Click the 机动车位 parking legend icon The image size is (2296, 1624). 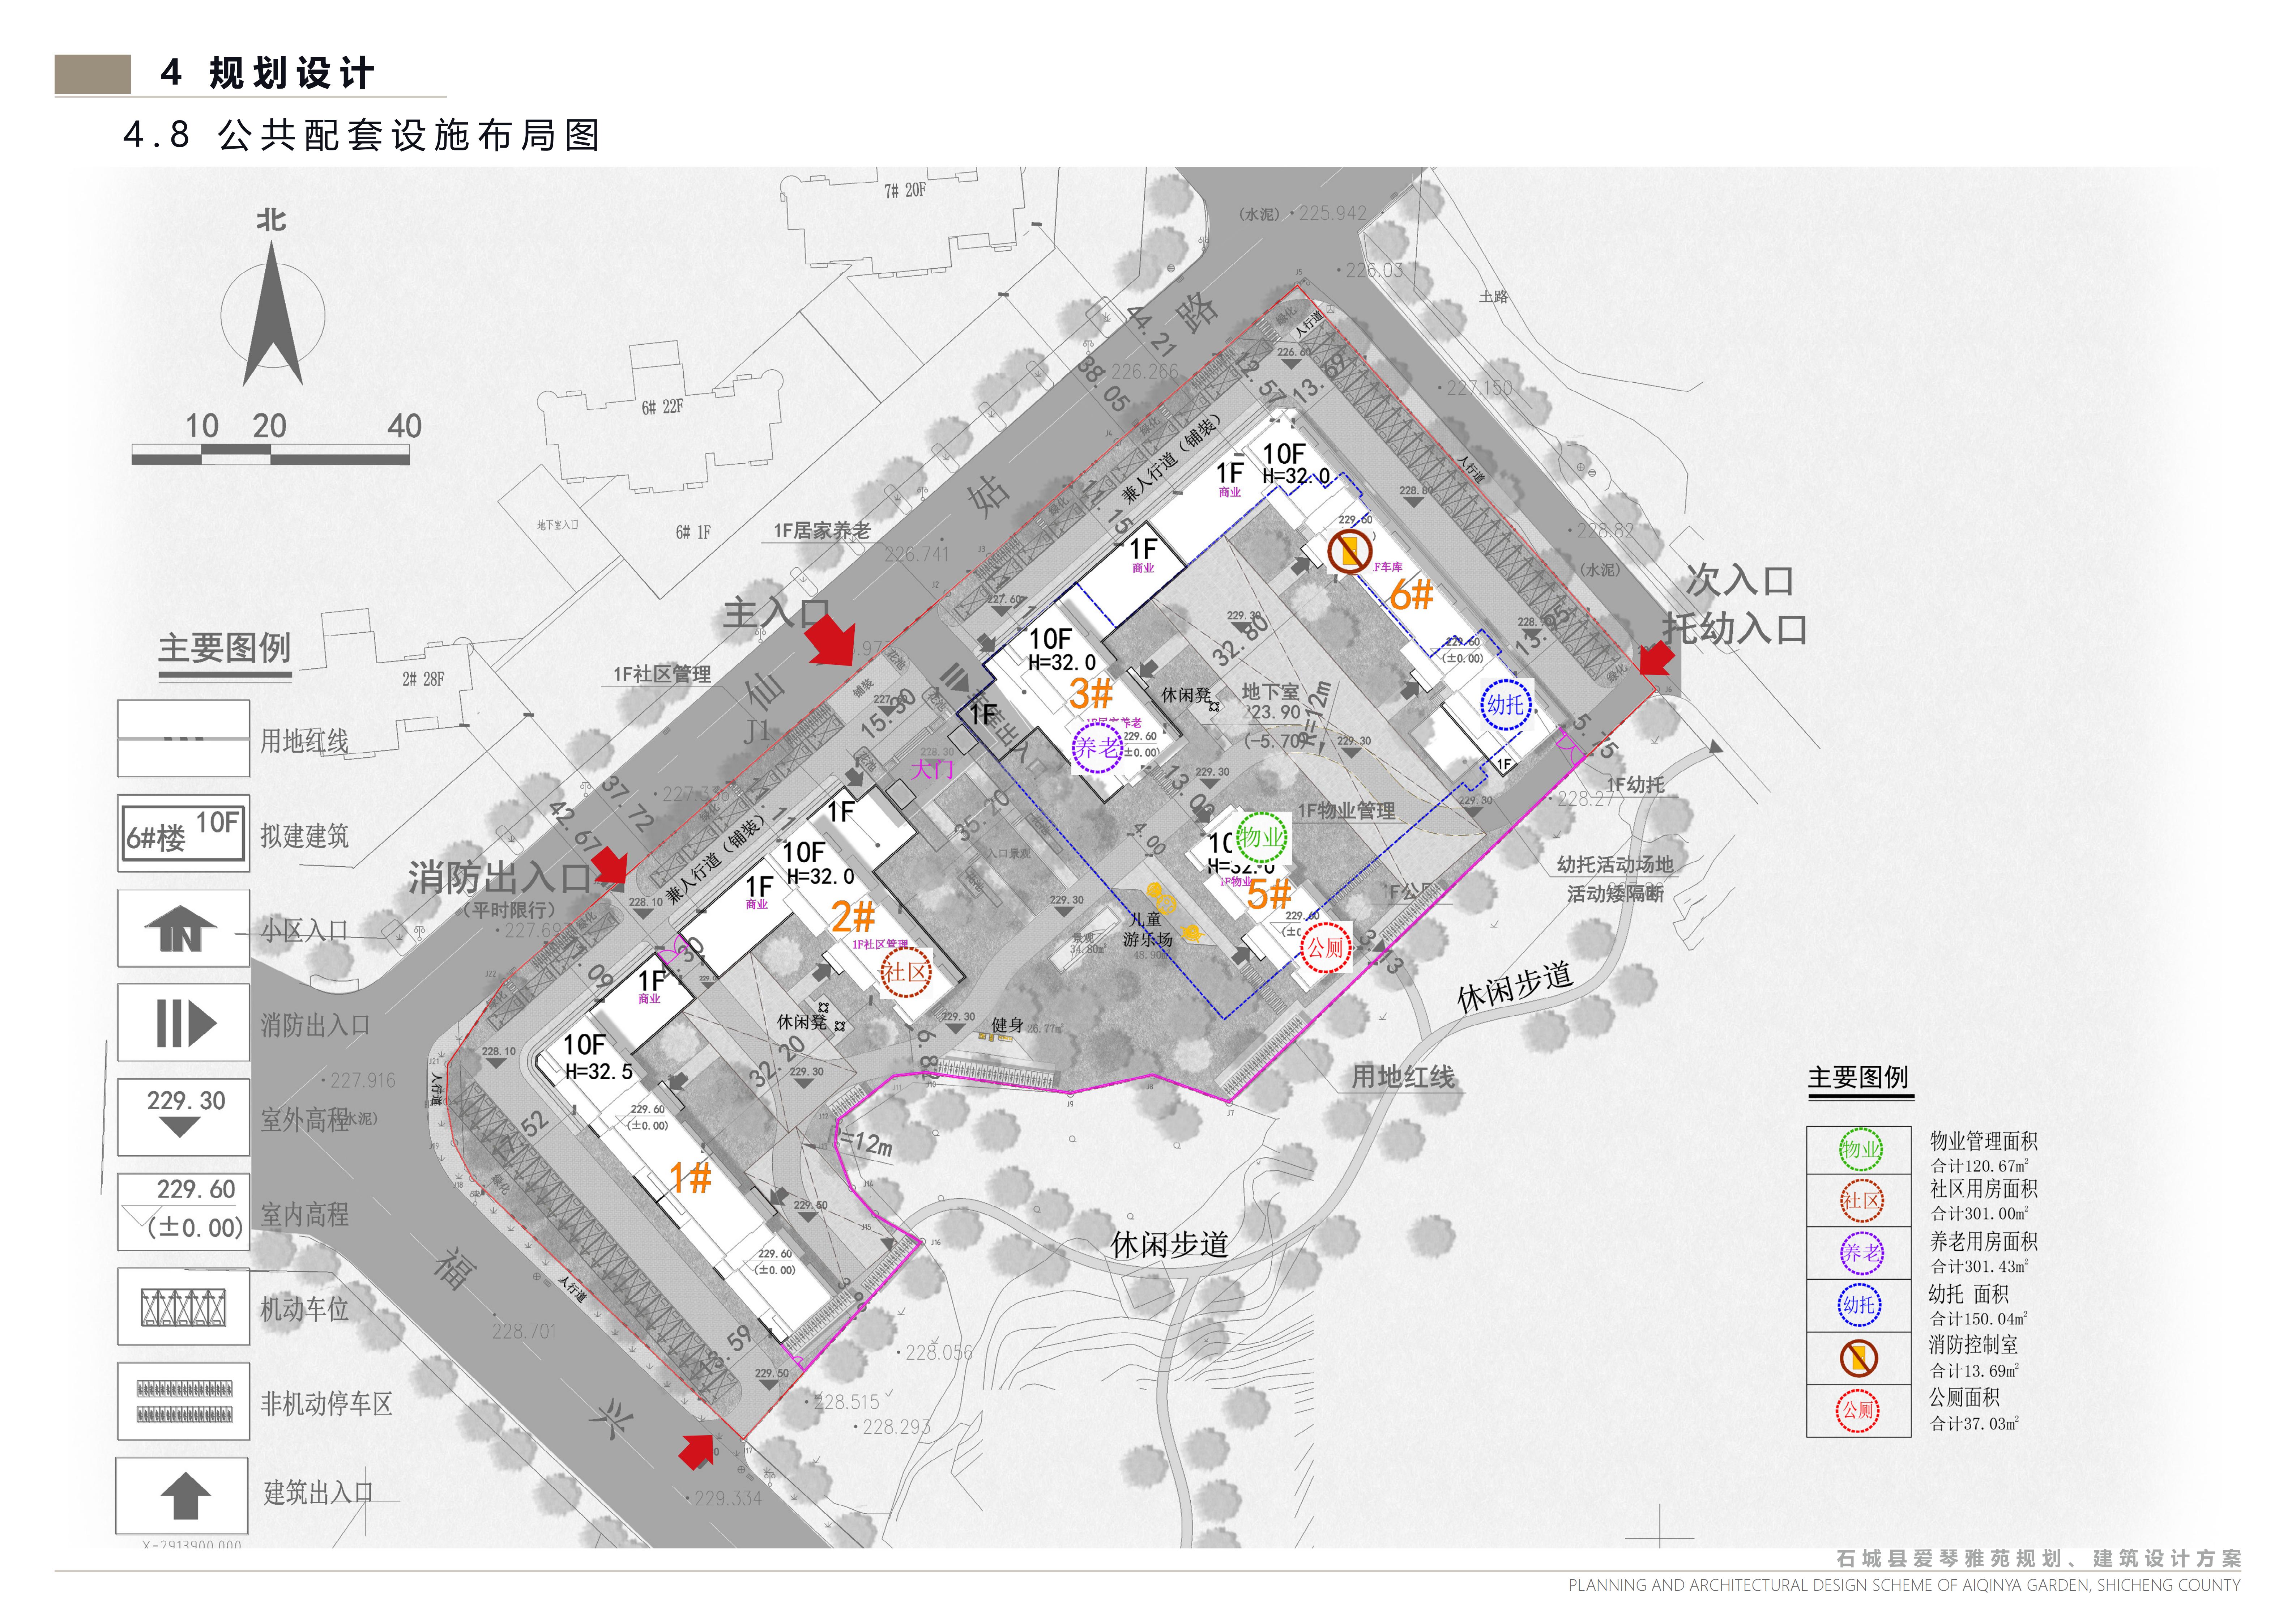(x=184, y=1308)
